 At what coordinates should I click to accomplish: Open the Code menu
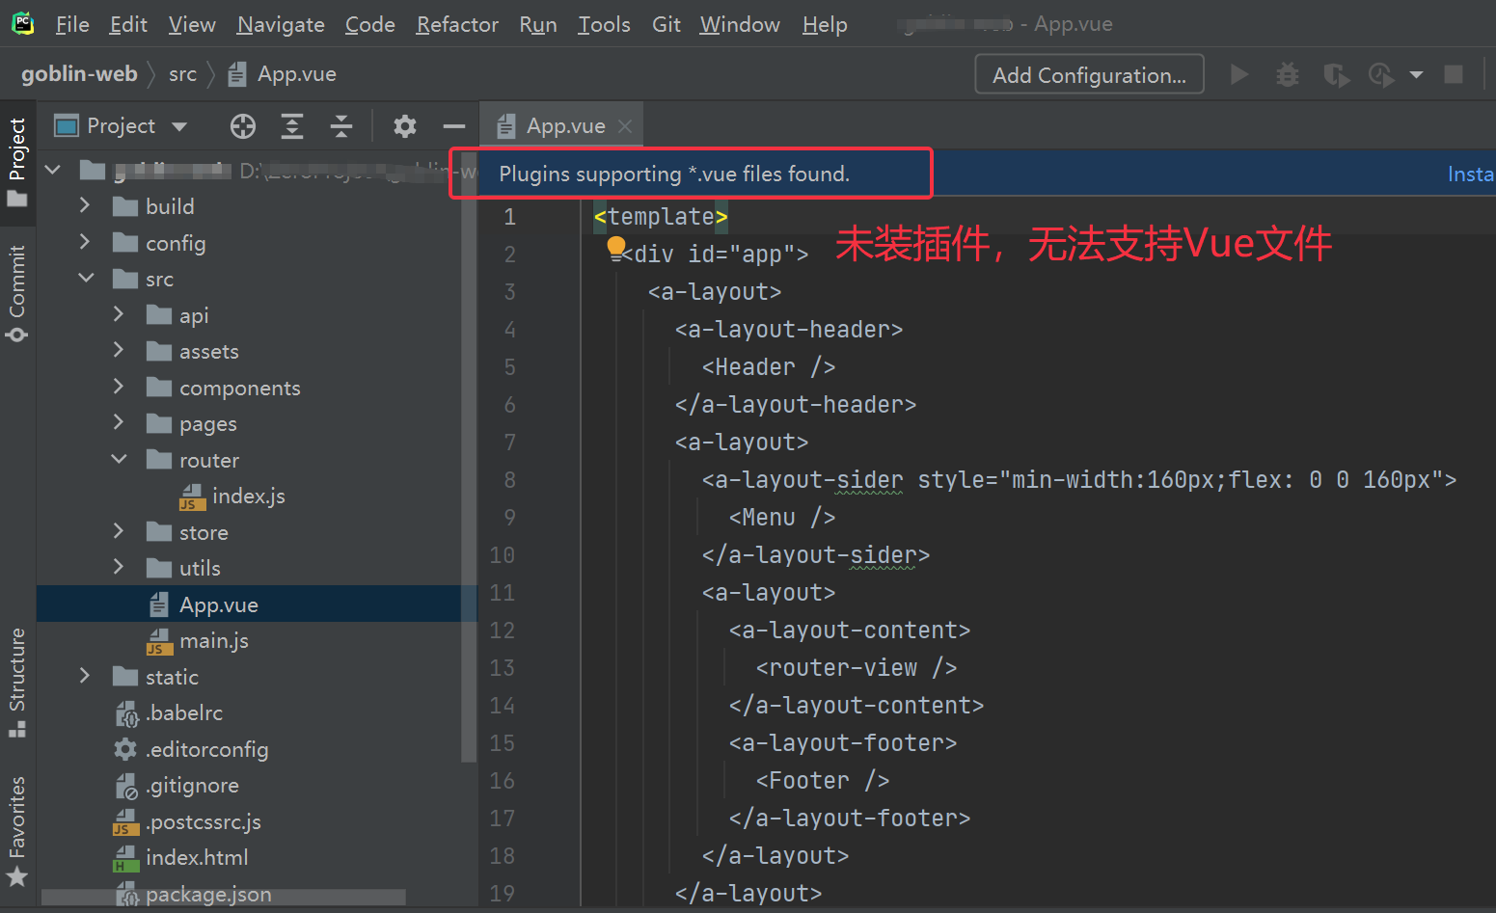pyautogui.click(x=370, y=24)
